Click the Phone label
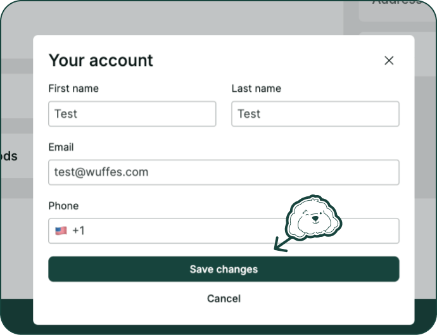437x335 pixels. click(x=63, y=206)
